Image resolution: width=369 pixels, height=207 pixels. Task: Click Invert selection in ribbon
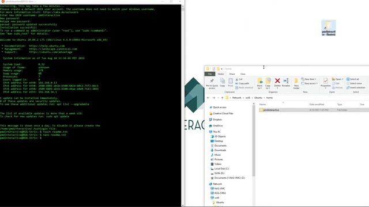click(x=356, y=87)
